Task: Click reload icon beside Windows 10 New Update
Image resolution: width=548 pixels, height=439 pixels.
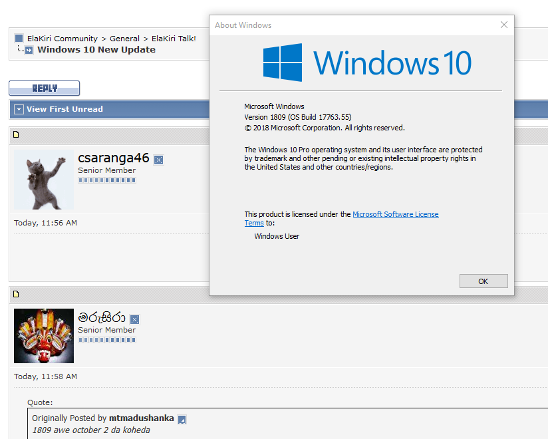Action: click(29, 50)
